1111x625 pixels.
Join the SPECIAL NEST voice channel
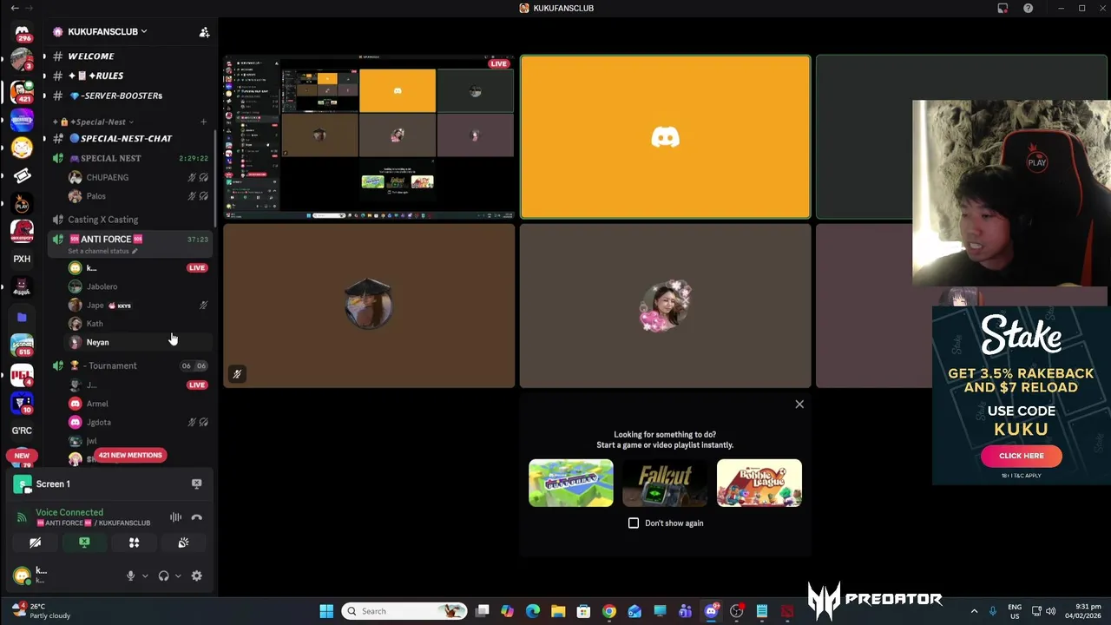point(130,159)
